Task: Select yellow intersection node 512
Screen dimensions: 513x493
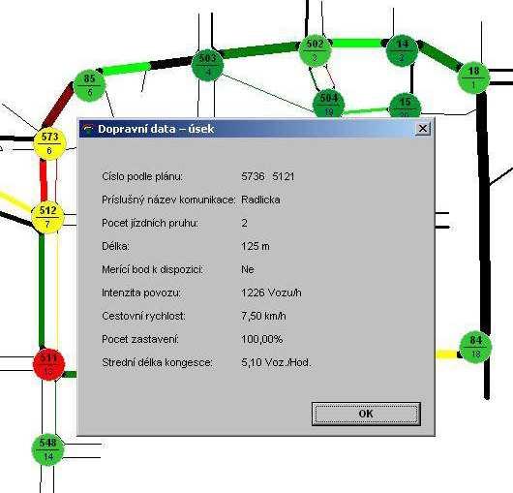Action: click(47, 217)
